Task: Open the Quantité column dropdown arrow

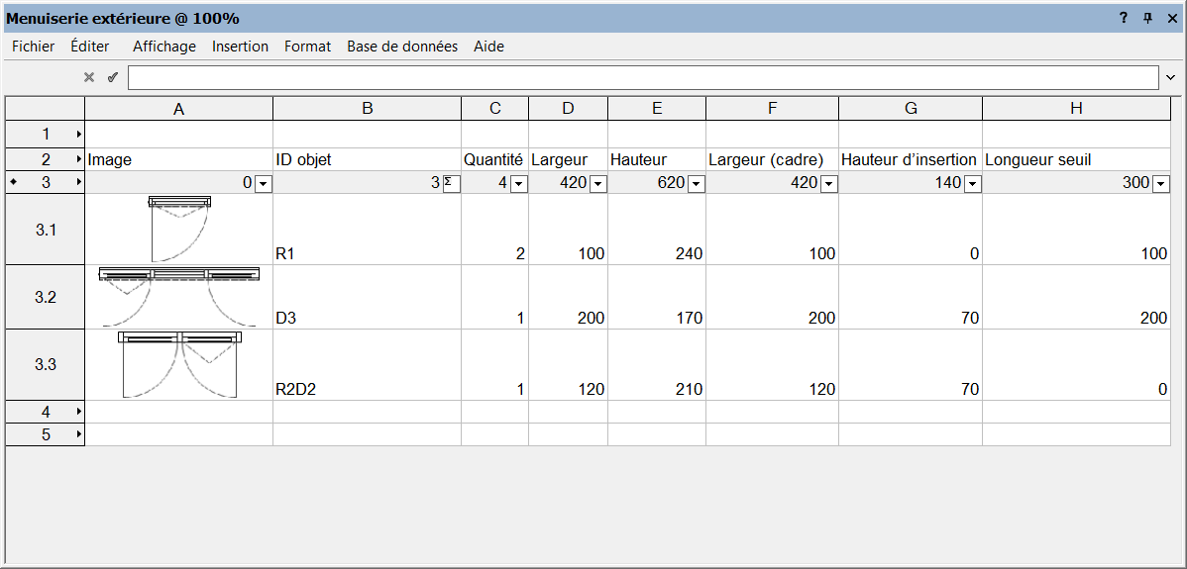Action: click(x=518, y=183)
